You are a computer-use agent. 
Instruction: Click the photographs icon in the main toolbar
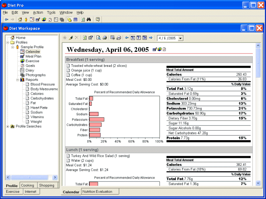point(62,19)
